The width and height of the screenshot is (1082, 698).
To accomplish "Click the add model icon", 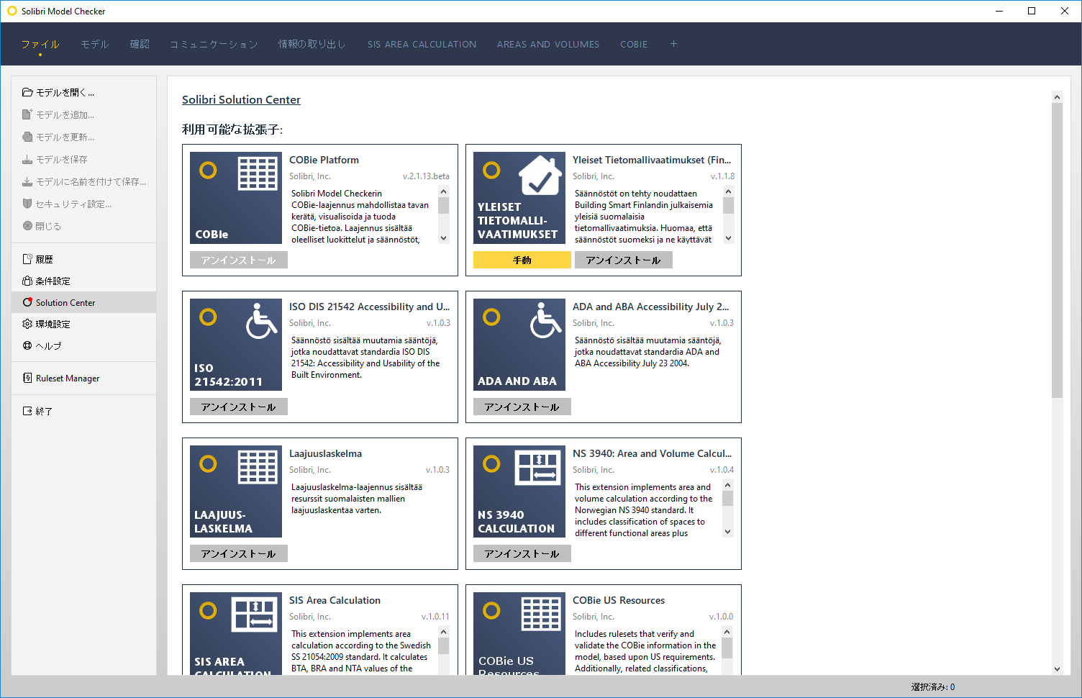I will [27, 114].
